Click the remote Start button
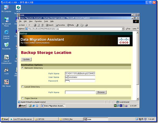 tap(22, 106)
